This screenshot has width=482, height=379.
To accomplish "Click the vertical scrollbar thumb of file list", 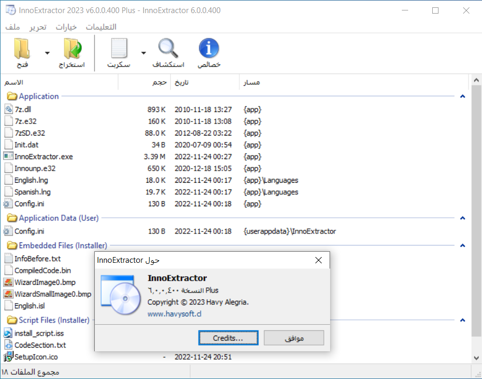I will (x=476, y=210).
